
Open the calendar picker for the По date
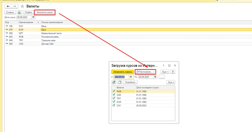click(x=155, y=77)
